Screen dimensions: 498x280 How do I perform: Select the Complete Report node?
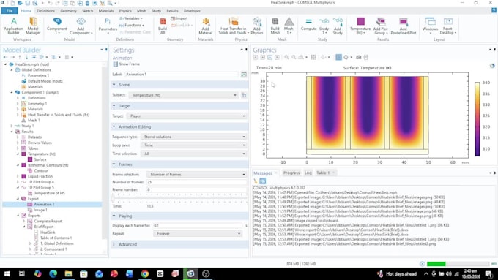click(x=48, y=221)
